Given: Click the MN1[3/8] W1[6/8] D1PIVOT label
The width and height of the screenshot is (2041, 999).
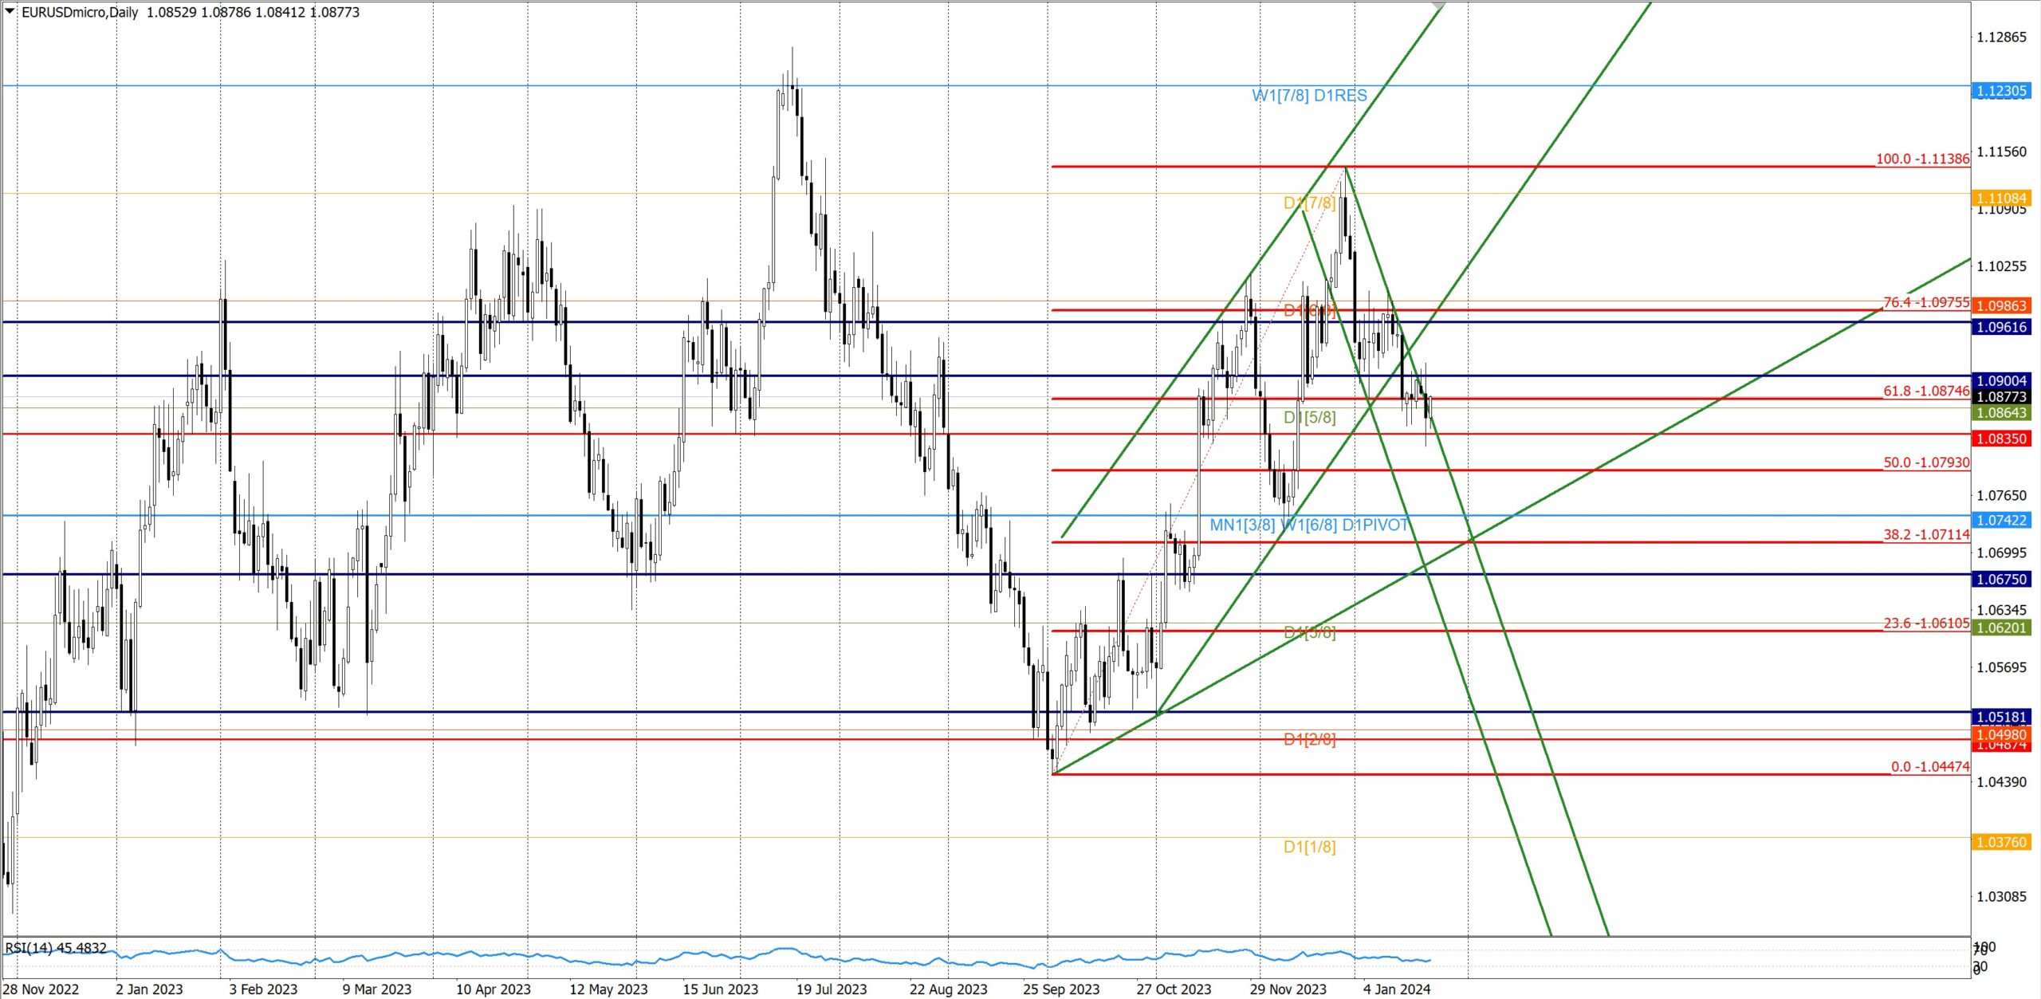Looking at the screenshot, I should point(1309,525).
